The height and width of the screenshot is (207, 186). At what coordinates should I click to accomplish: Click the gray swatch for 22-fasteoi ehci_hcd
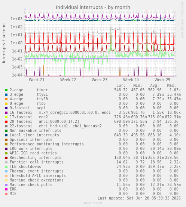[6, 126]
